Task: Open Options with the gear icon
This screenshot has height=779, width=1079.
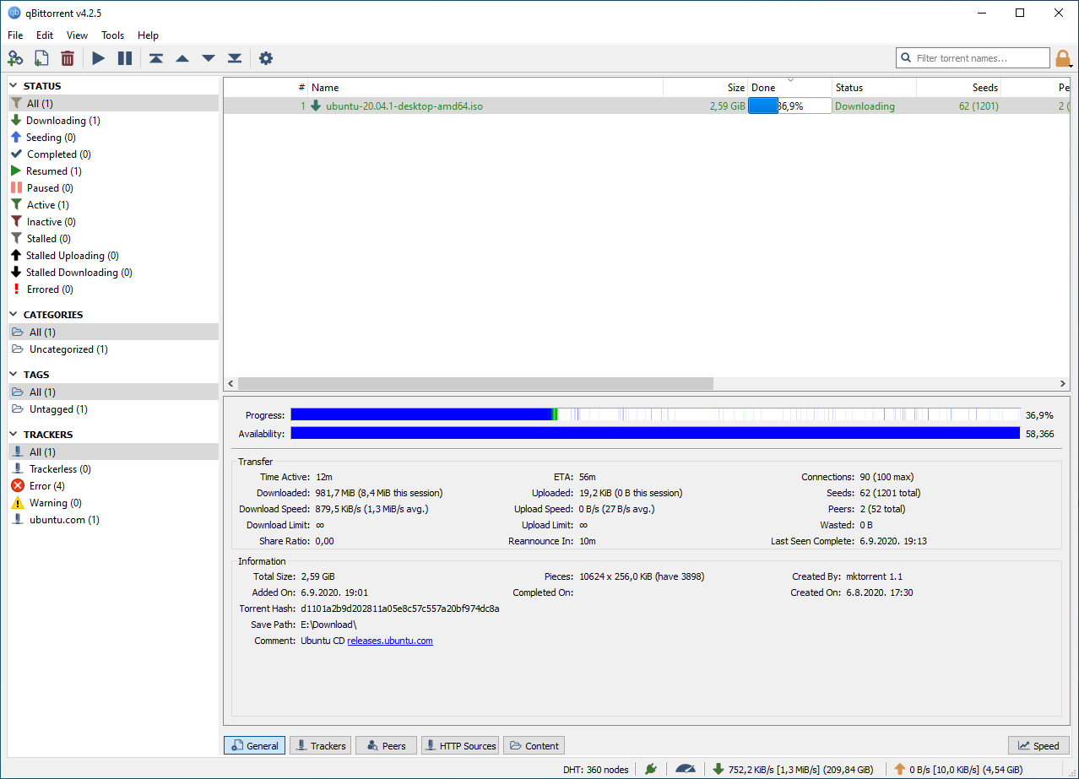Action: tap(266, 58)
